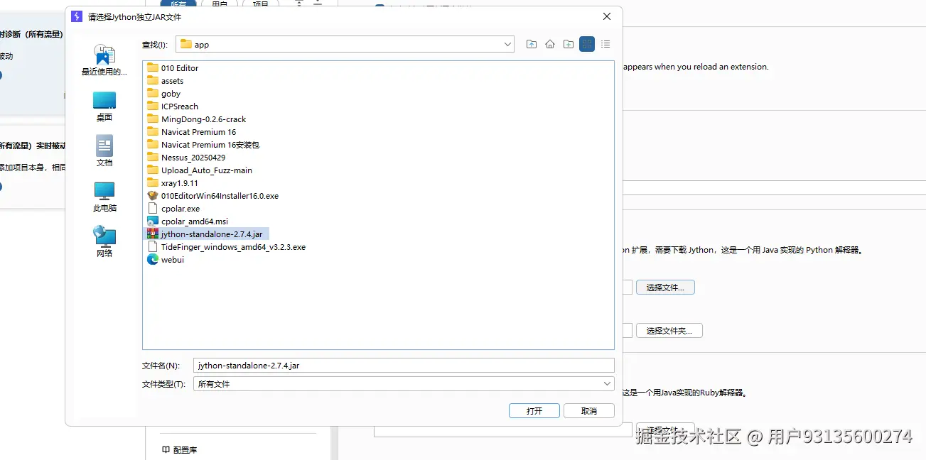Open the 此电脑 shortcut in sidebar

104,197
